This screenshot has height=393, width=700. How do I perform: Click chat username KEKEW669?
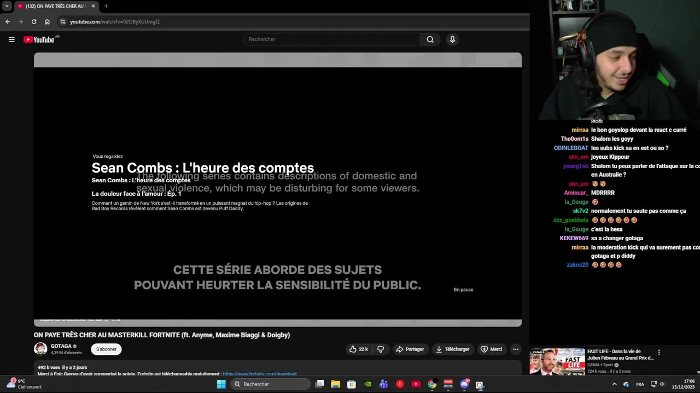pyautogui.click(x=574, y=239)
